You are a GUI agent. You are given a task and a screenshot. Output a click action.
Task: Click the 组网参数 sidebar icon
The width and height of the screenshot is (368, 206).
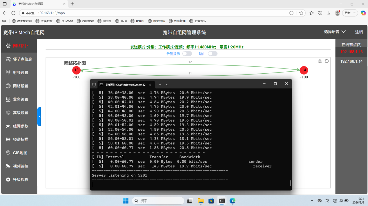[x=8, y=126]
